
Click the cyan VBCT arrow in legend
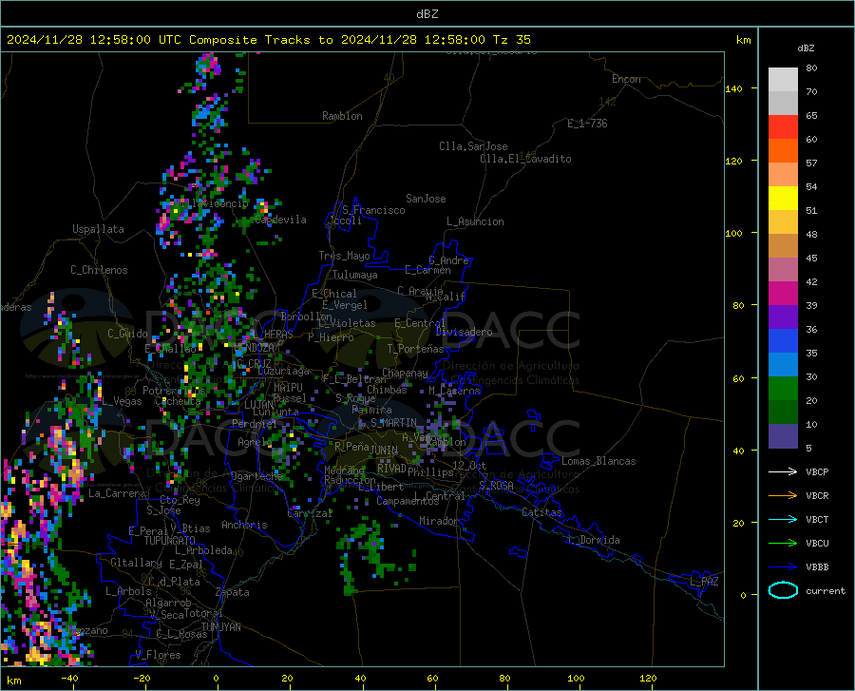(783, 519)
